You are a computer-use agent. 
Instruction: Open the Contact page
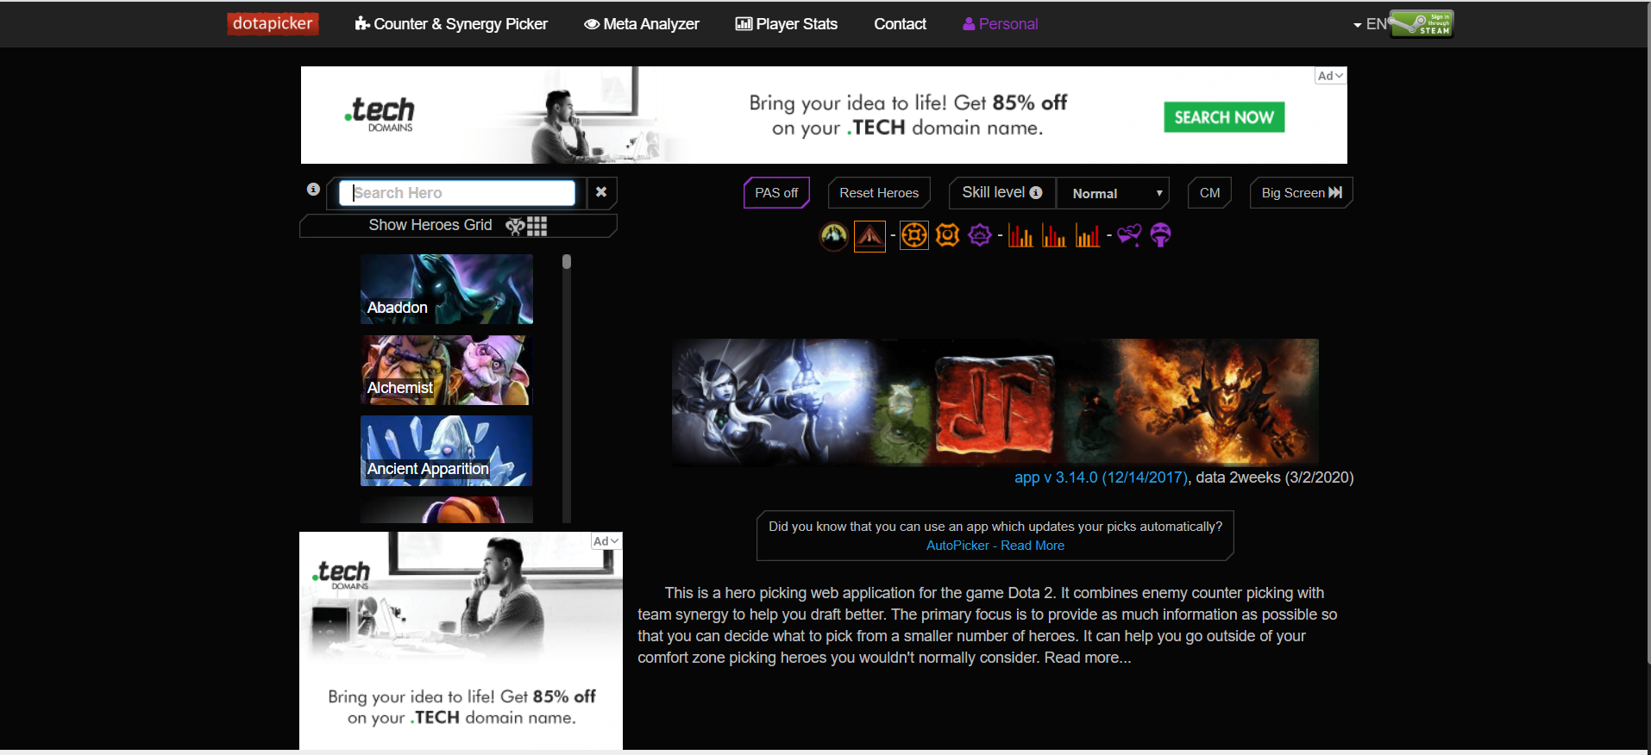coord(900,24)
